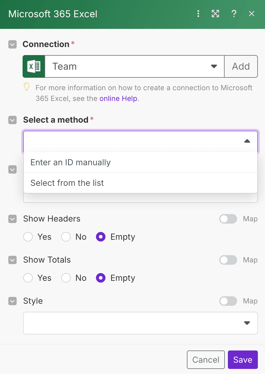Enable the Map switch for Style
265x374 pixels.
pyautogui.click(x=228, y=301)
